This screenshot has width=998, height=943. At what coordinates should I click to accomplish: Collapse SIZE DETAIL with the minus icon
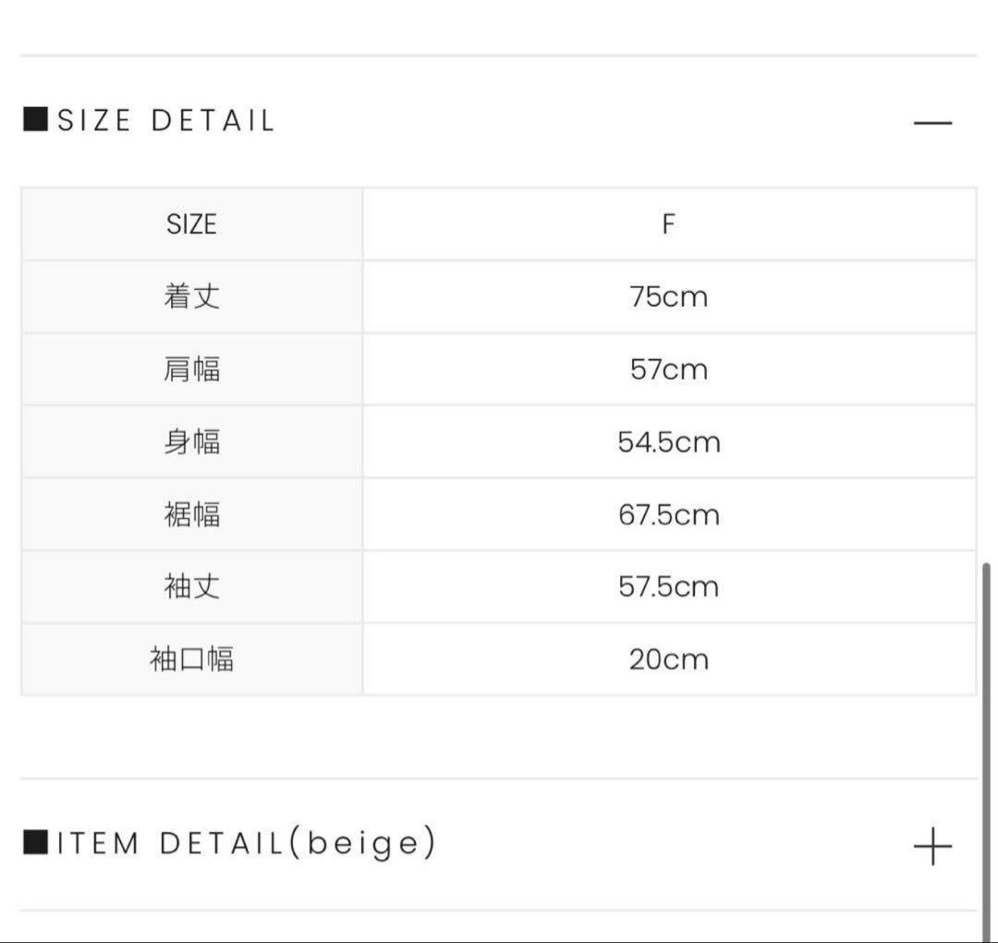point(931,122)
